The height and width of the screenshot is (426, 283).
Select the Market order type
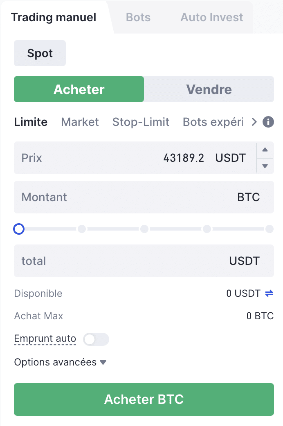80,122
